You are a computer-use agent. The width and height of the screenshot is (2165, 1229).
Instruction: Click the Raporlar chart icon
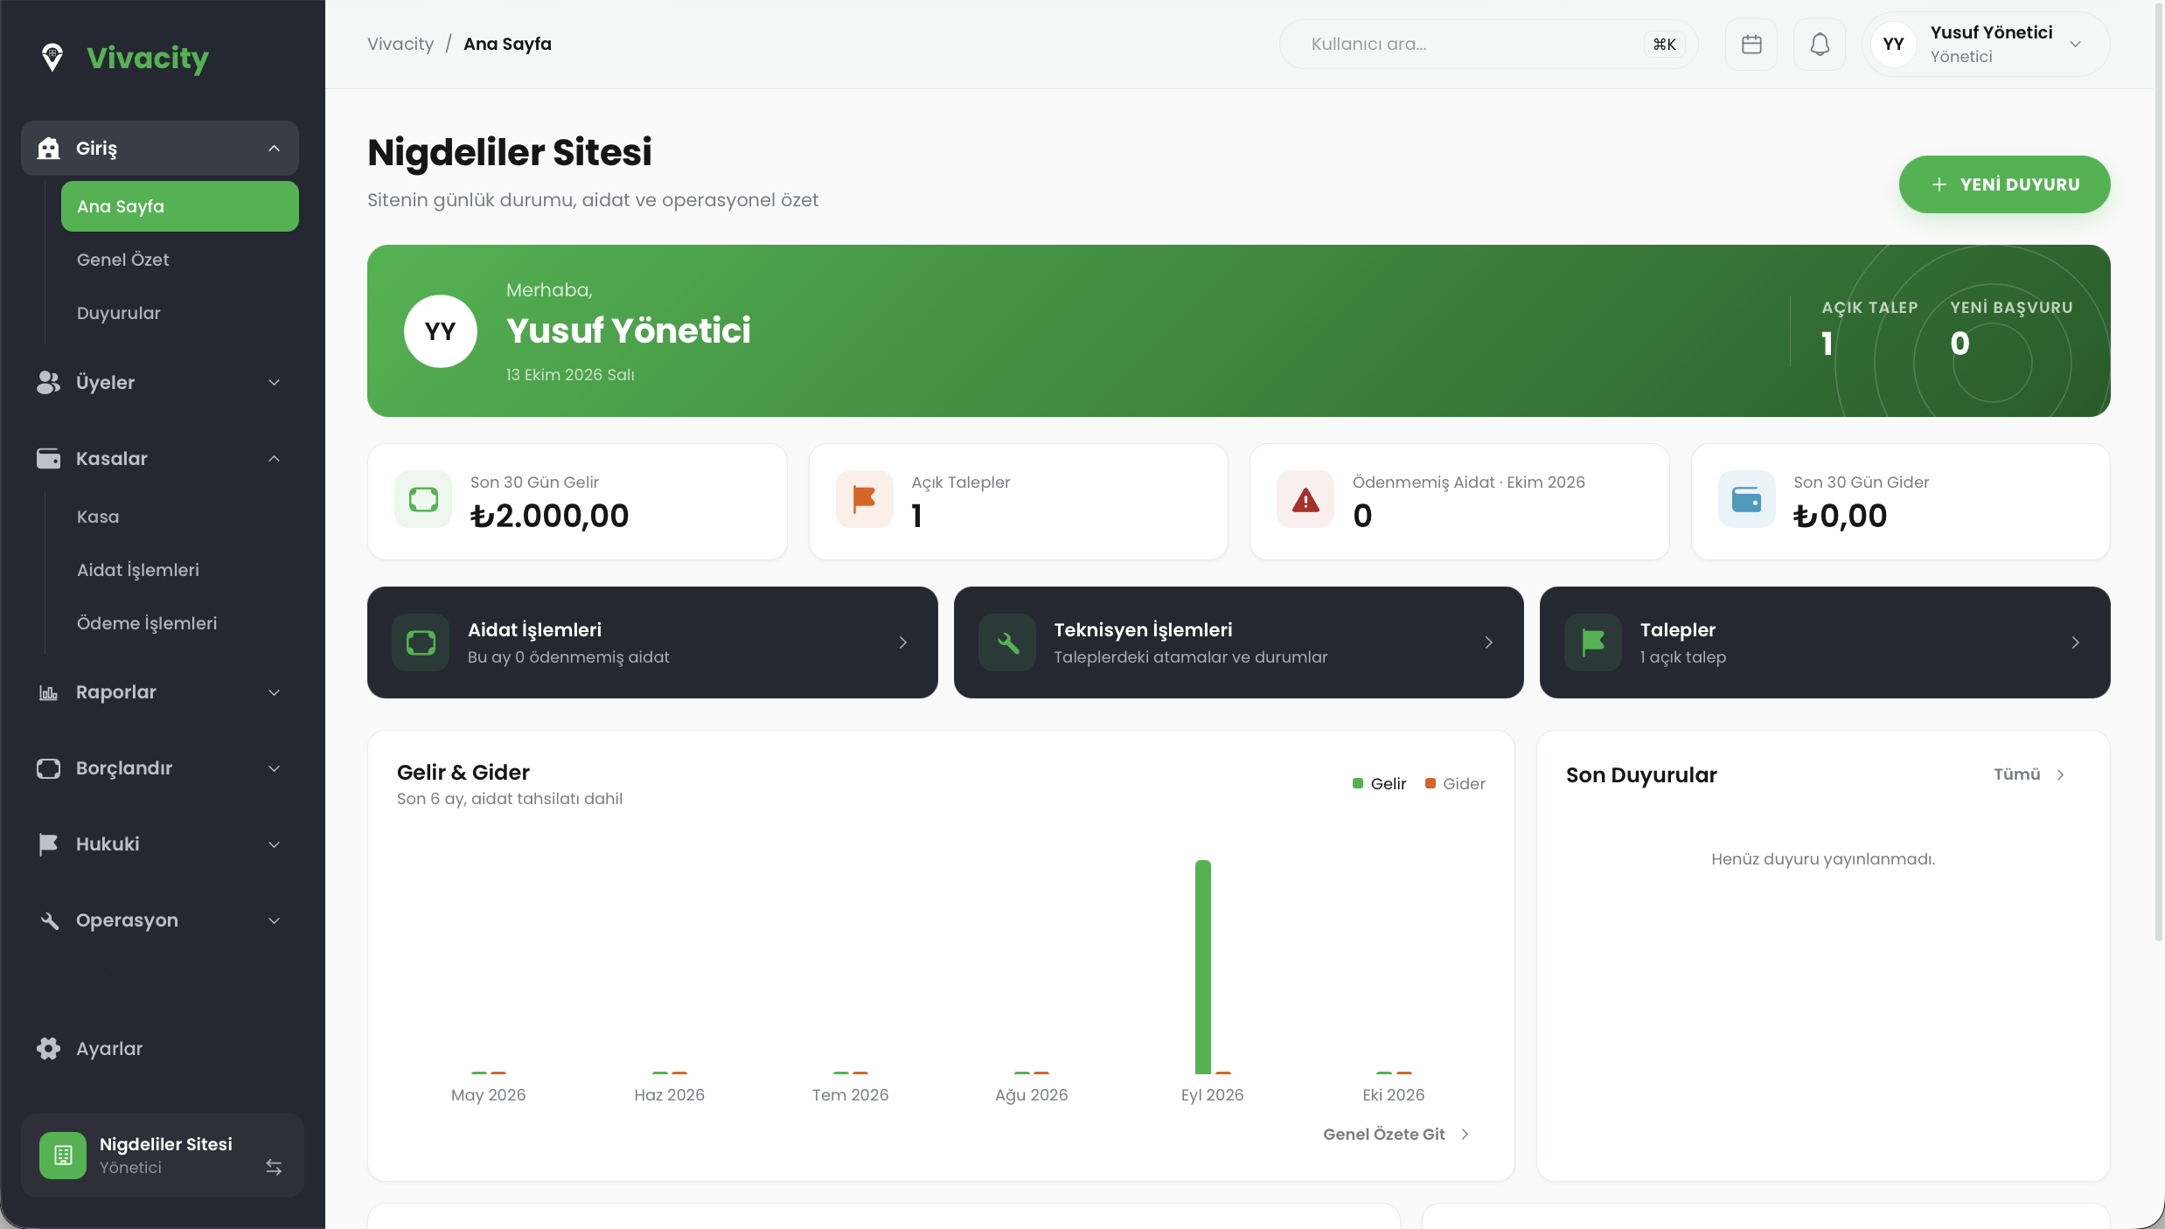tap(49, 692)
